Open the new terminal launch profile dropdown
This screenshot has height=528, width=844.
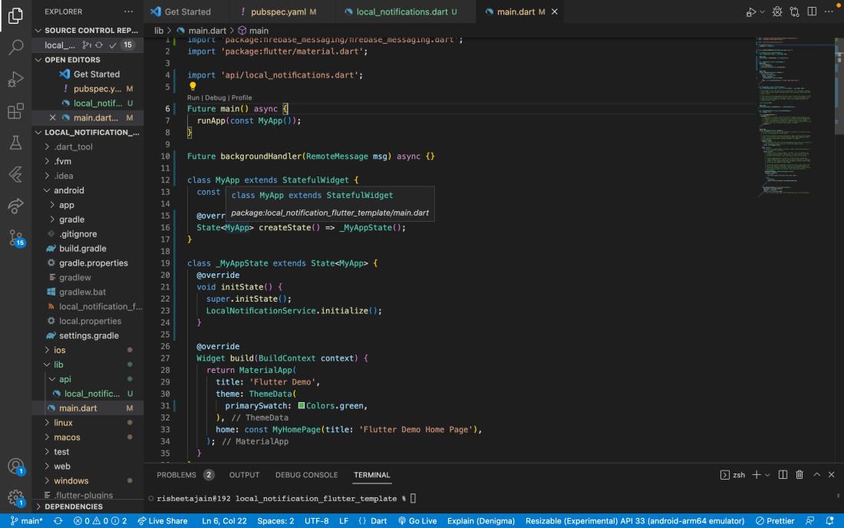coord(767,475)
